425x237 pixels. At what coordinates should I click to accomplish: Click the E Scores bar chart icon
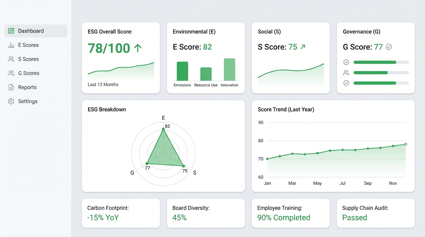click(x=11, y=45)
